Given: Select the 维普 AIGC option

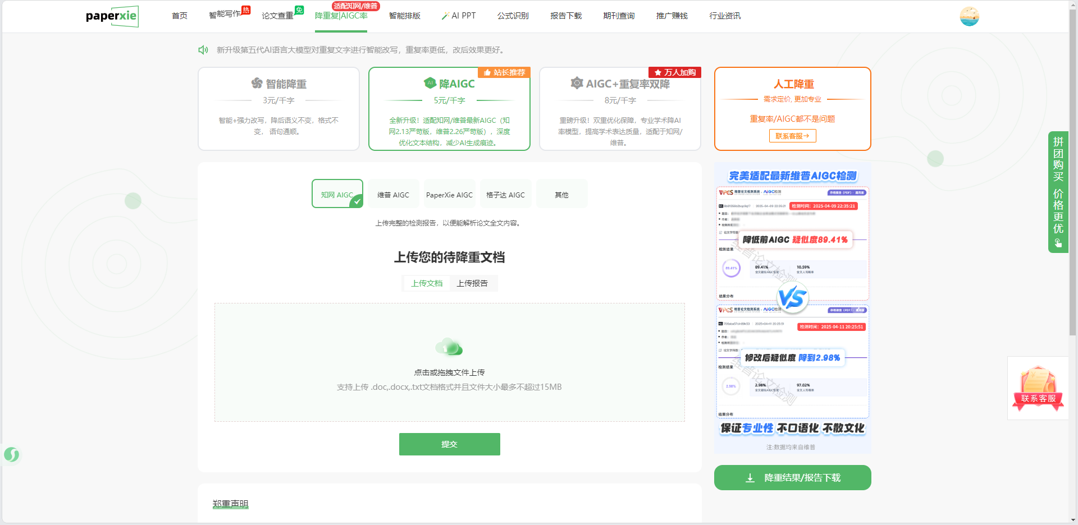Looking at the screenshot, I should pos(394,194).
